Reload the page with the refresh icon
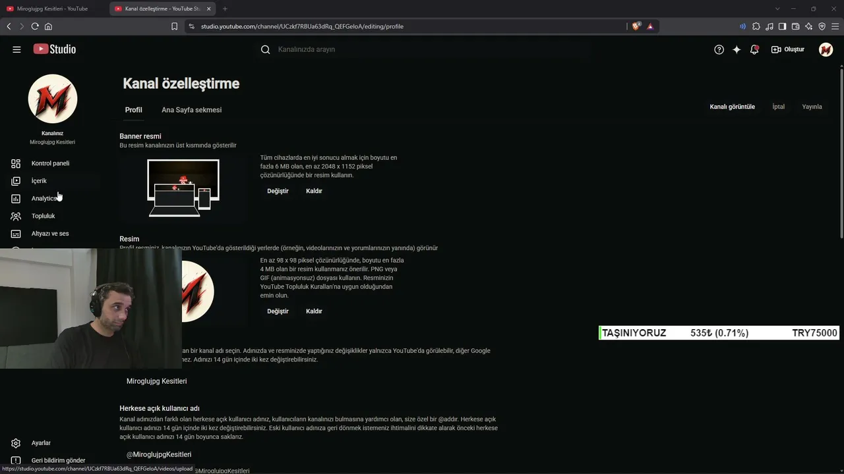This screenshot has width=844, height=474. 35,26
